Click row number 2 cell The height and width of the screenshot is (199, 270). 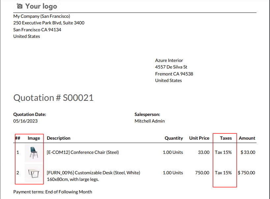(18, 173)
